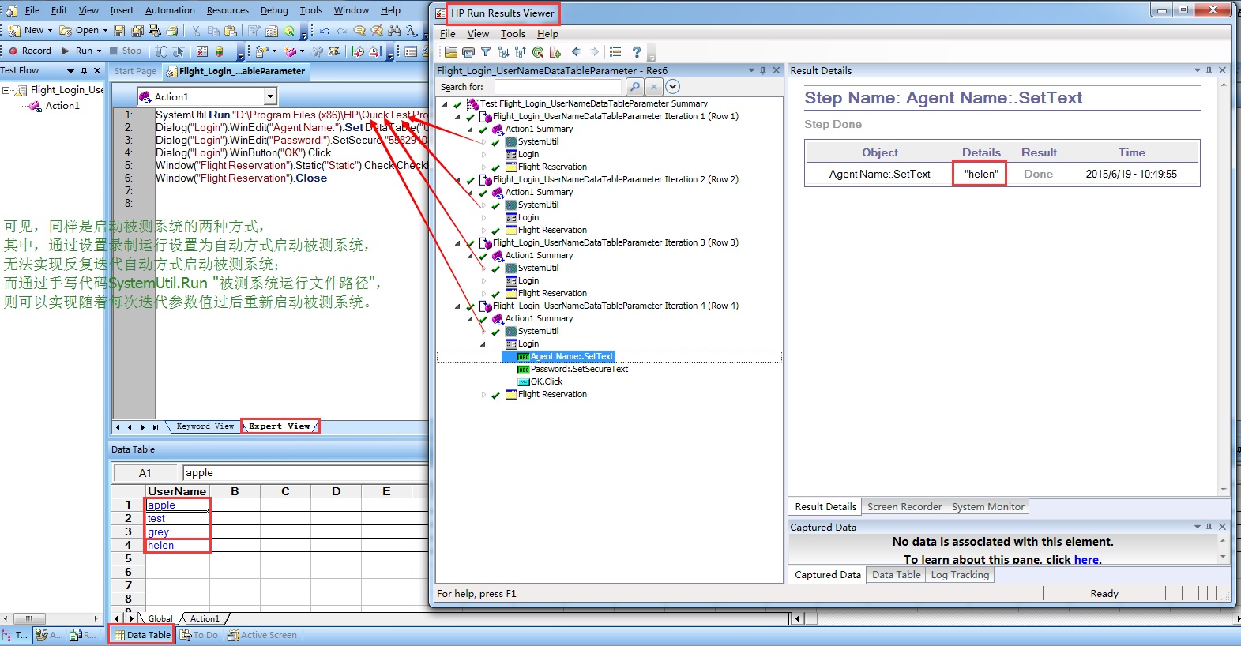Switch to the System Monitor tab
Screen dimensions: 1241x646
coord(987,507)
